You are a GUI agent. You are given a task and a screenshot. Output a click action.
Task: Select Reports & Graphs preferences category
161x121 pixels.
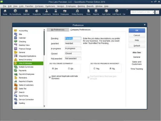(x=28, y=81)
